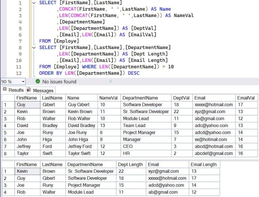Select row header 4 in second grid

pos(8,192)
